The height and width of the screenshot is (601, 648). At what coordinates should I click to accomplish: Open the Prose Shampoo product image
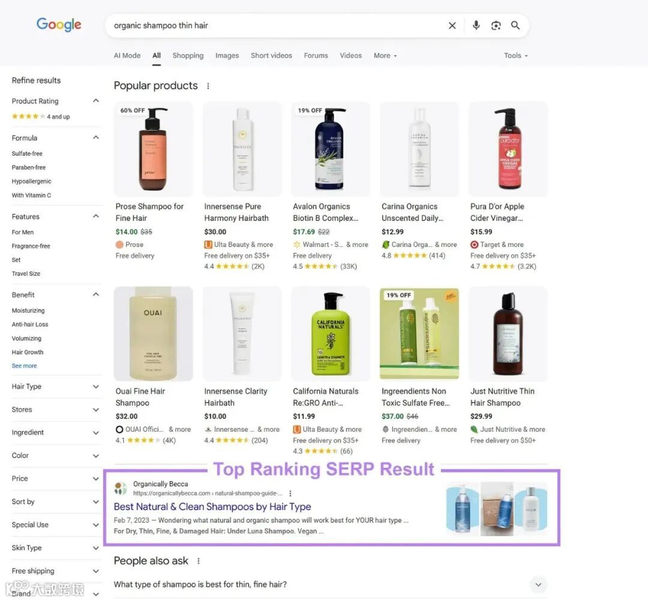click(x=154, y=149)
